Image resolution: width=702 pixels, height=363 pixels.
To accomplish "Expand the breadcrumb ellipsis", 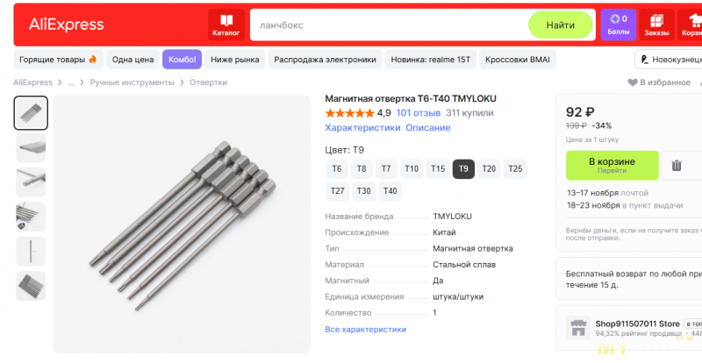I will (71, 82).
